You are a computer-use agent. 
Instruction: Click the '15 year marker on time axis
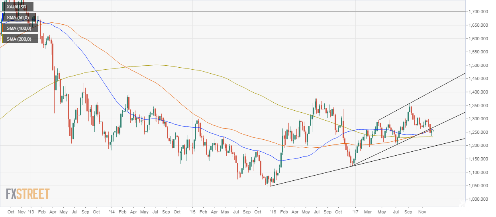point(193,213)
